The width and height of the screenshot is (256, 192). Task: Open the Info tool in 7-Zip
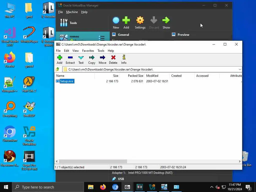pyautogui.click(x=124, y=59)
